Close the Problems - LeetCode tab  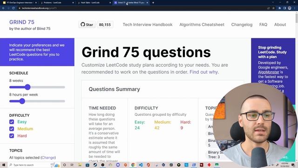73,3
